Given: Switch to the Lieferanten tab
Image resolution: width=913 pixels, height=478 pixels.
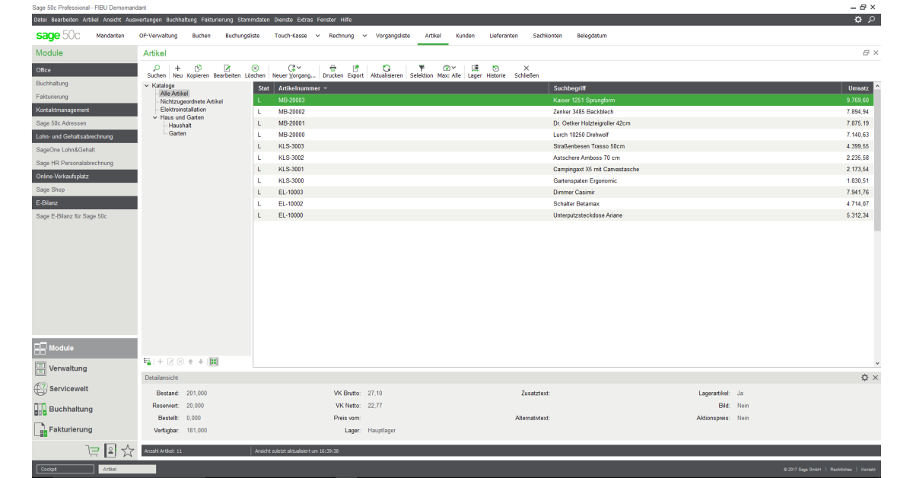Looking at the screenshot, I should (x=504, y=36).
